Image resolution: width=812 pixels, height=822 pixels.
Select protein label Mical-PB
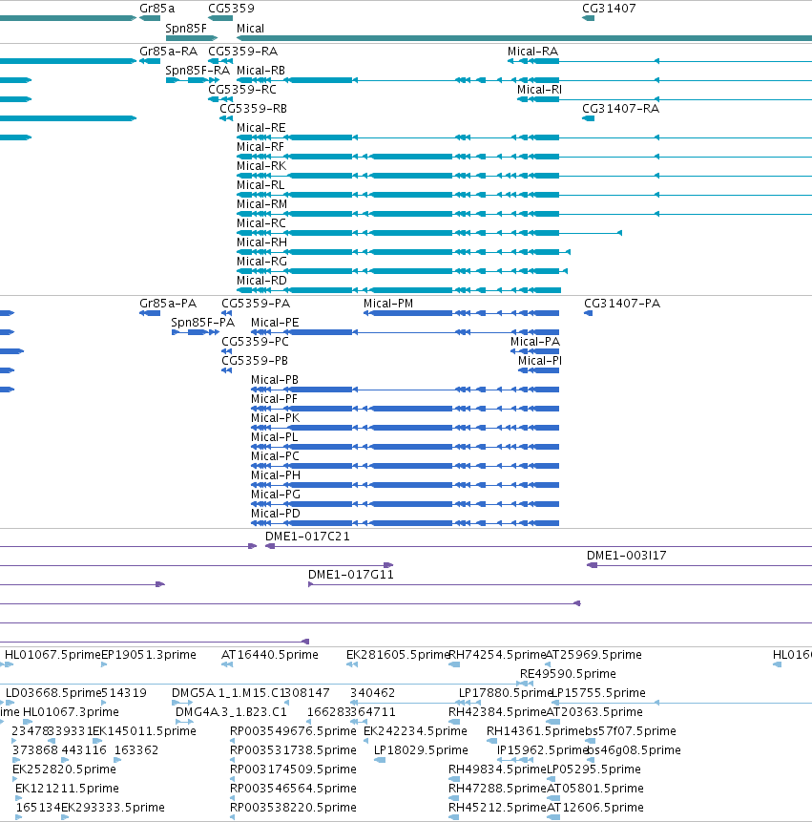(275, 380)
